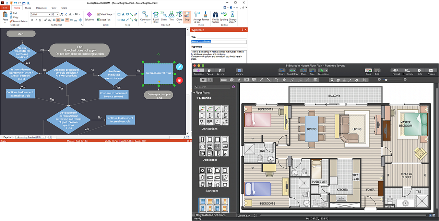Select the hand pan tool in Floor Plan
Viewport: 439px width, 221px height.
338,80
